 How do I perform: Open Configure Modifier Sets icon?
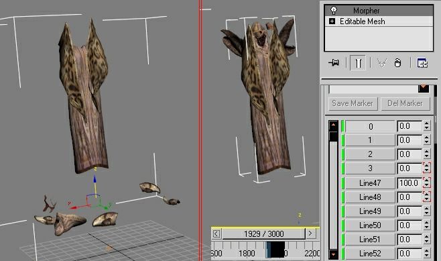422,63
